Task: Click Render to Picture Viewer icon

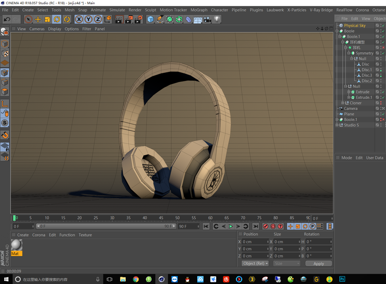Action: (x=129, y=19)
